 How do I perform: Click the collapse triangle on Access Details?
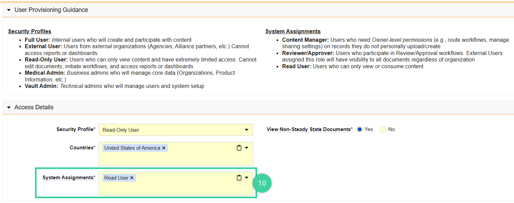9,107
